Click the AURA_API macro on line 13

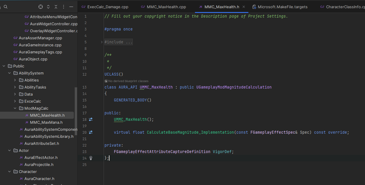128,87
